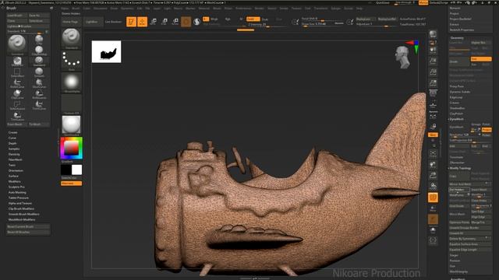
Task: Expand the Depth brush sub-palette
Action: [x=12, y=143]
